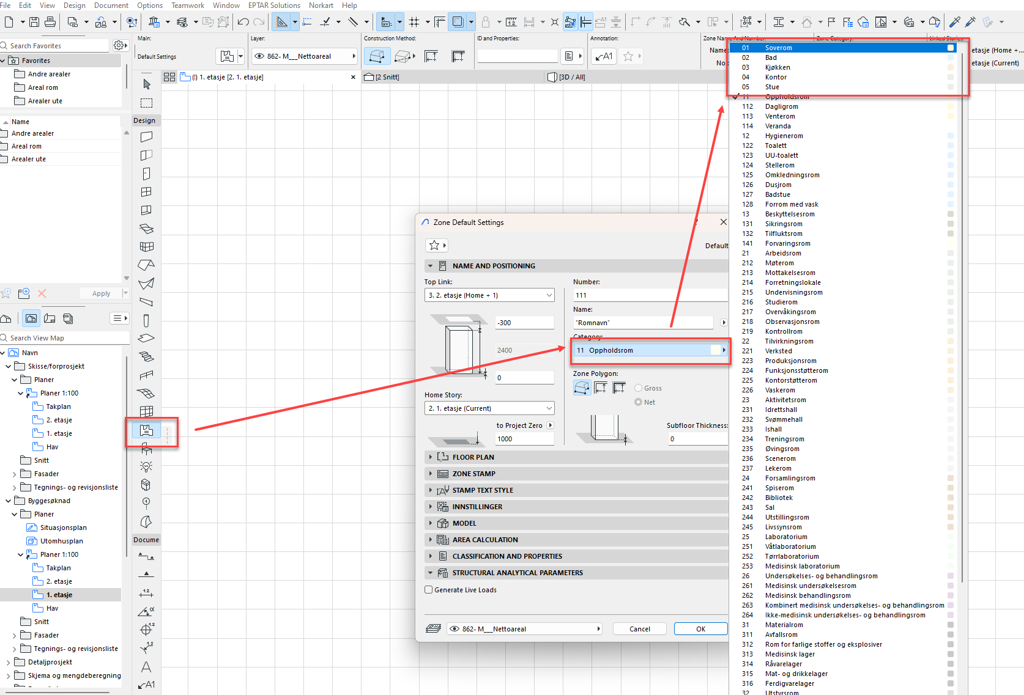
Task: Open the Document menu
Action: point(111,6)
